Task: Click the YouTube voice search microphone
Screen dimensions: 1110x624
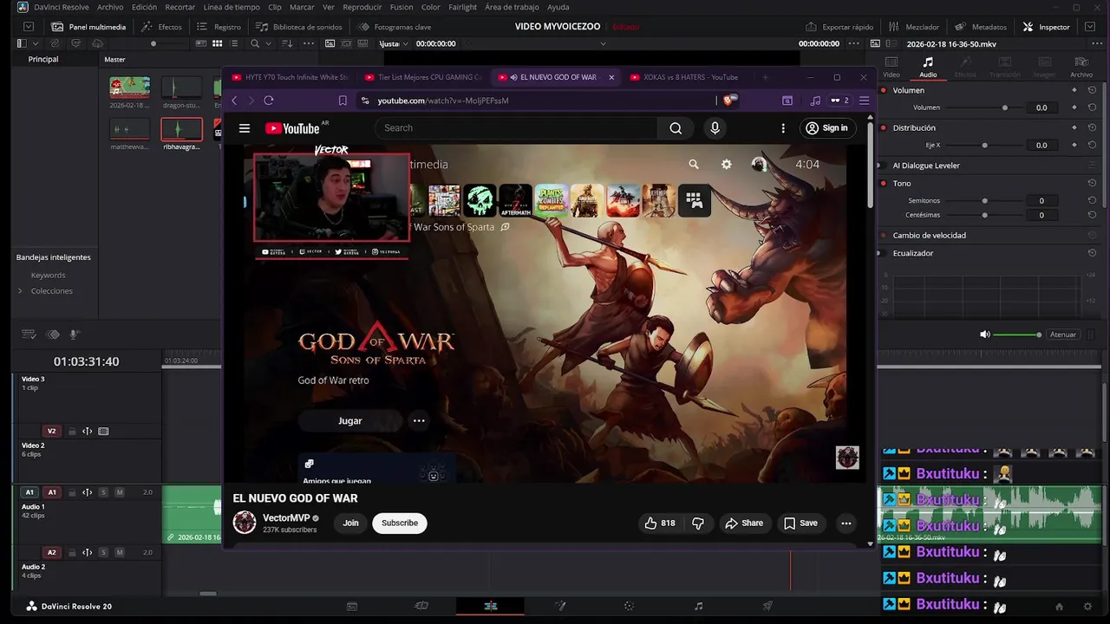Action: tap(715, 127)
